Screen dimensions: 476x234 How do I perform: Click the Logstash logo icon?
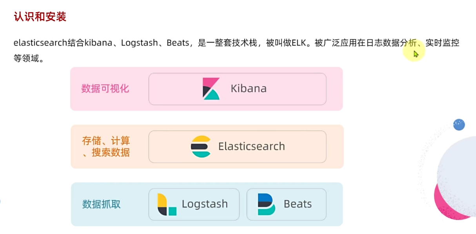pyautogui.click(x=167, y=204)
